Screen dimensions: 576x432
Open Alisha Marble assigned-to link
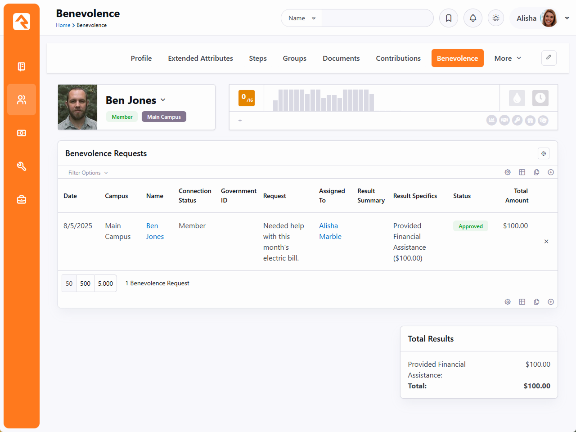(x=330, y=231)
